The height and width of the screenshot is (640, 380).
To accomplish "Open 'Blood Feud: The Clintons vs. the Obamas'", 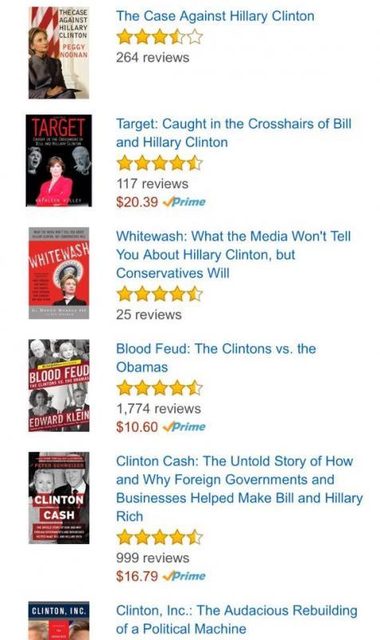I will pos(216,358).
